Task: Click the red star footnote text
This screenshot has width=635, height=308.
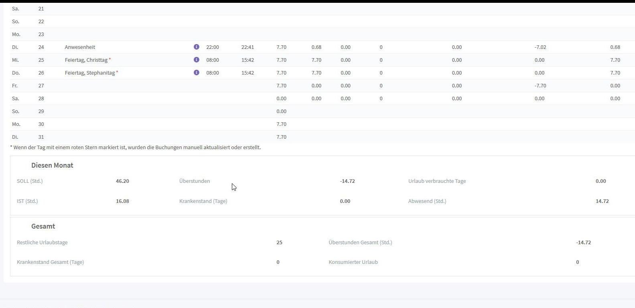Action: 136,147
